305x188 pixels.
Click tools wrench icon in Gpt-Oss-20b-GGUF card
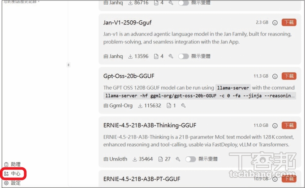[x=183, y=106]
